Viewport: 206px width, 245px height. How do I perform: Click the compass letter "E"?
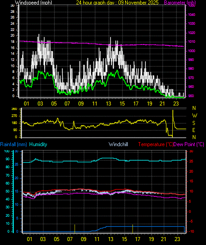[x=194, y=130]
